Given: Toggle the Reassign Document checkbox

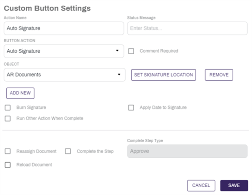Looking at the screenshot, I should [x=8, y=151].
